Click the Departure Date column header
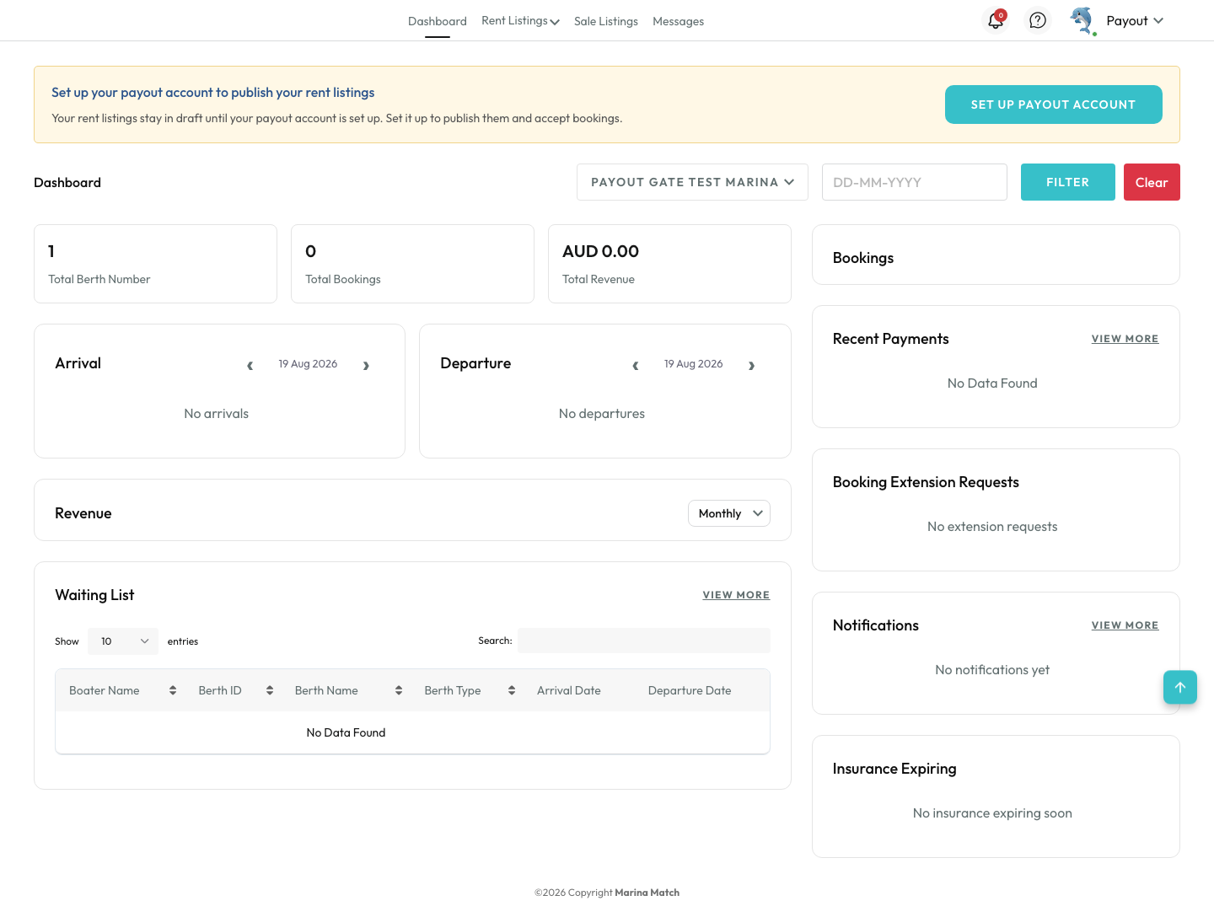1214x917 pixels. pyautogui.click(x=690, y=690)
